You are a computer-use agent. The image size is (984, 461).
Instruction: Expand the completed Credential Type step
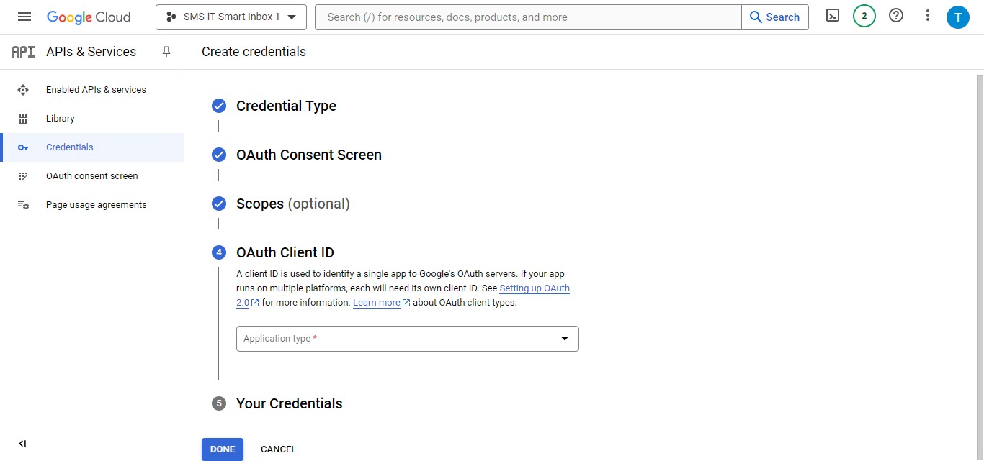[x=286, y=106]
